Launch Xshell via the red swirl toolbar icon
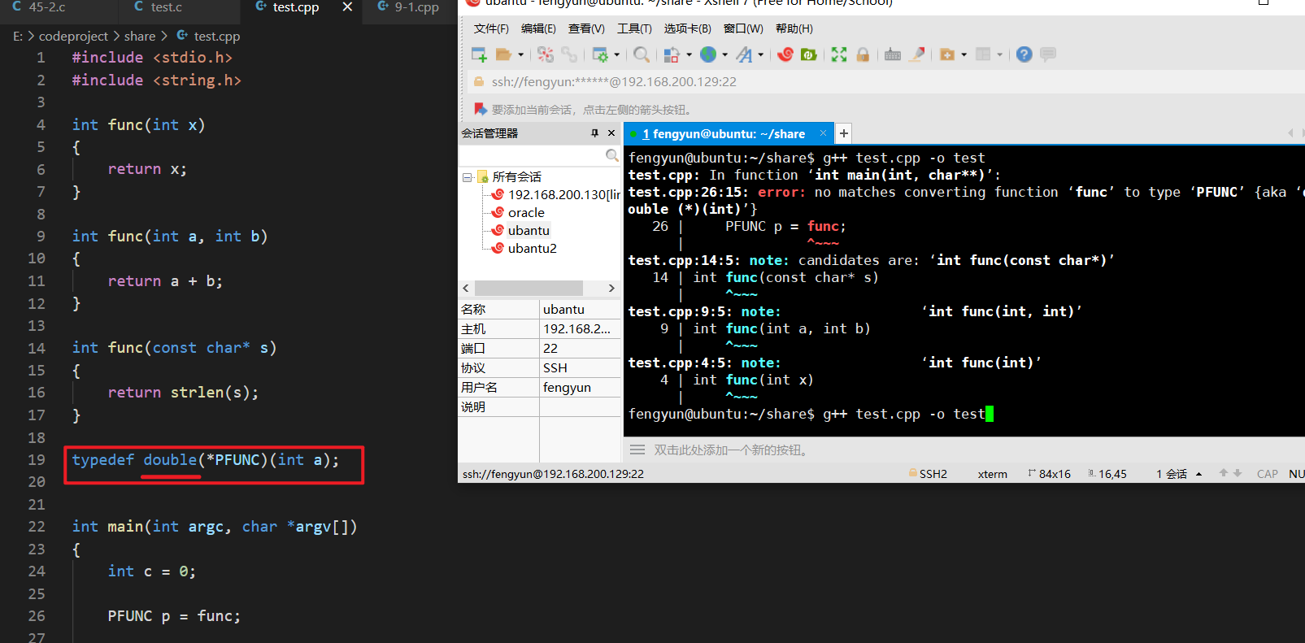This screenshot has height=643, width=1305. click(x=785, y=54)
